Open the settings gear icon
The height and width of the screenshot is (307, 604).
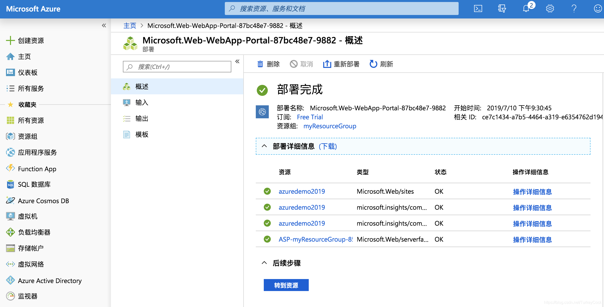(550, 9)
